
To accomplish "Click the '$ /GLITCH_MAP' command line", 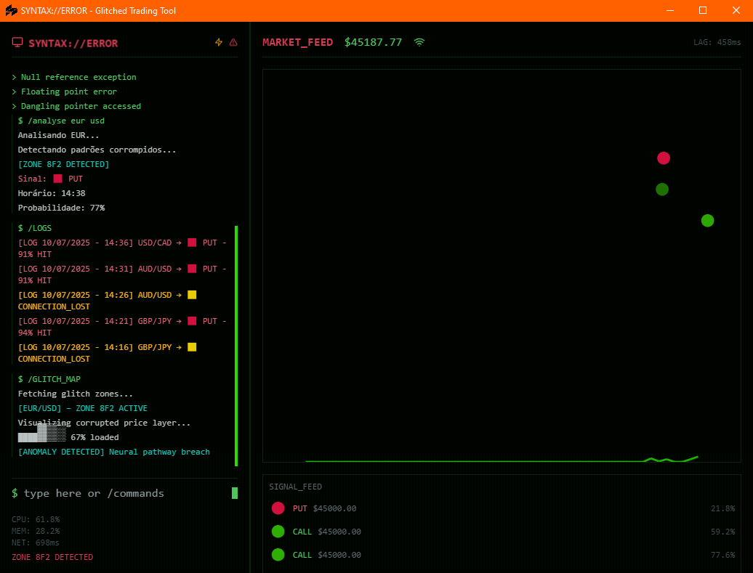I will tap(49, 379).
